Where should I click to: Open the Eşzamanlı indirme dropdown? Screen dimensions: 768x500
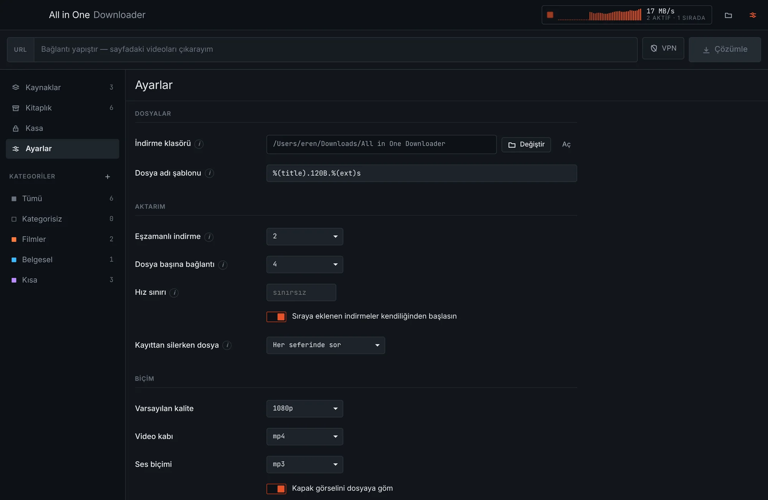pos(305,236)
